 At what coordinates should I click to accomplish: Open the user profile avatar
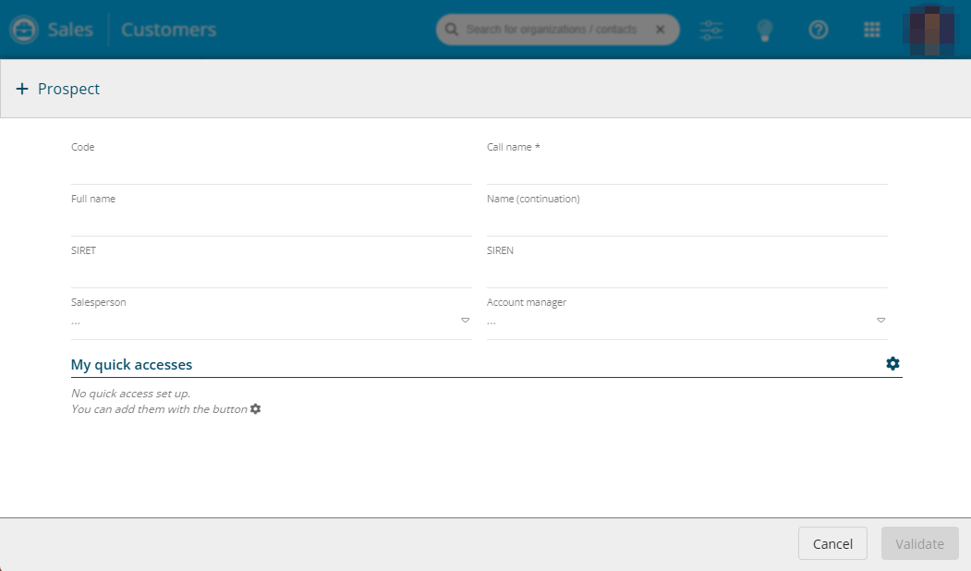[x=933, y=30]
